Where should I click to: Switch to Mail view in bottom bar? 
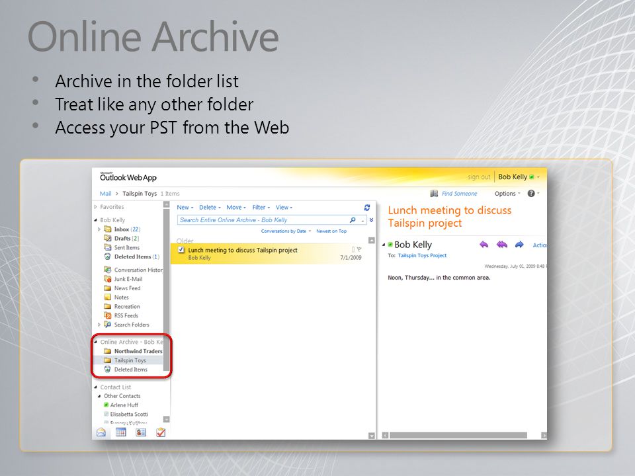[x=101, y=432]
